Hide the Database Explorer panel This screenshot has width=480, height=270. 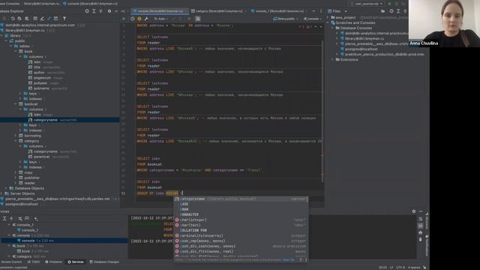[116, 11]
